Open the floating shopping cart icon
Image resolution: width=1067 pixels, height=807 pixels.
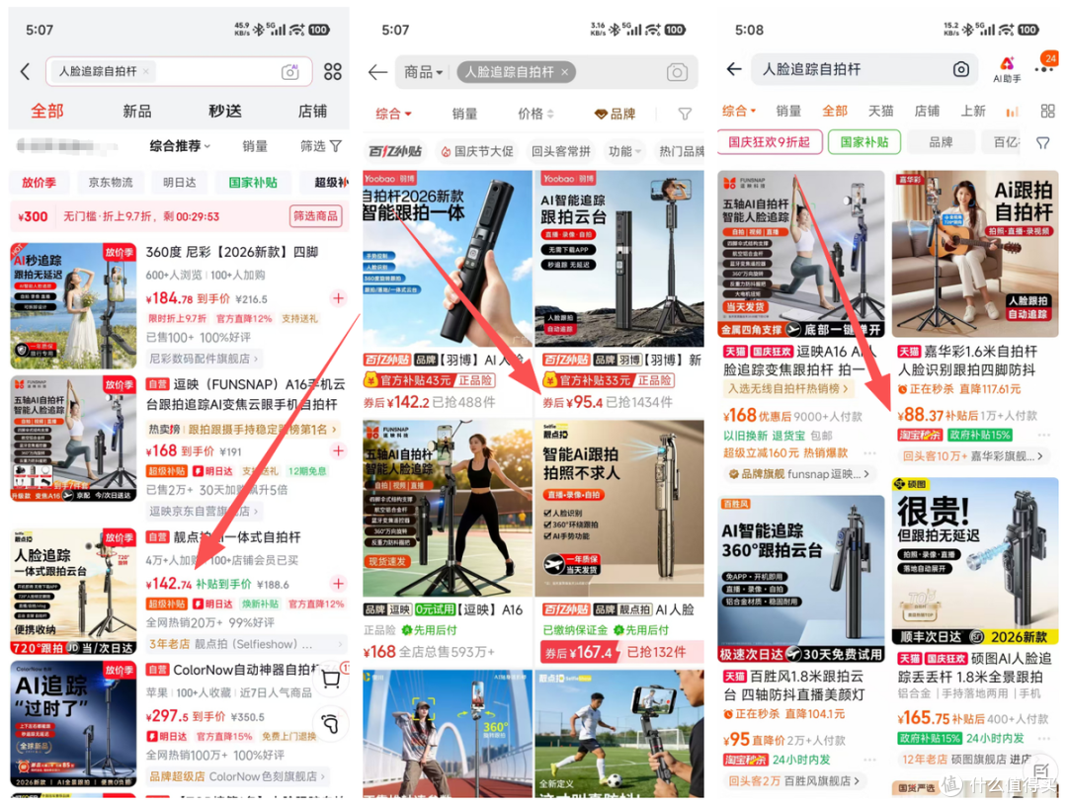click(x=331, y=680)
